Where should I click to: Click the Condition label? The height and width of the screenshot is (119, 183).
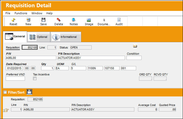pyautogui.click(x=133, y=54)
